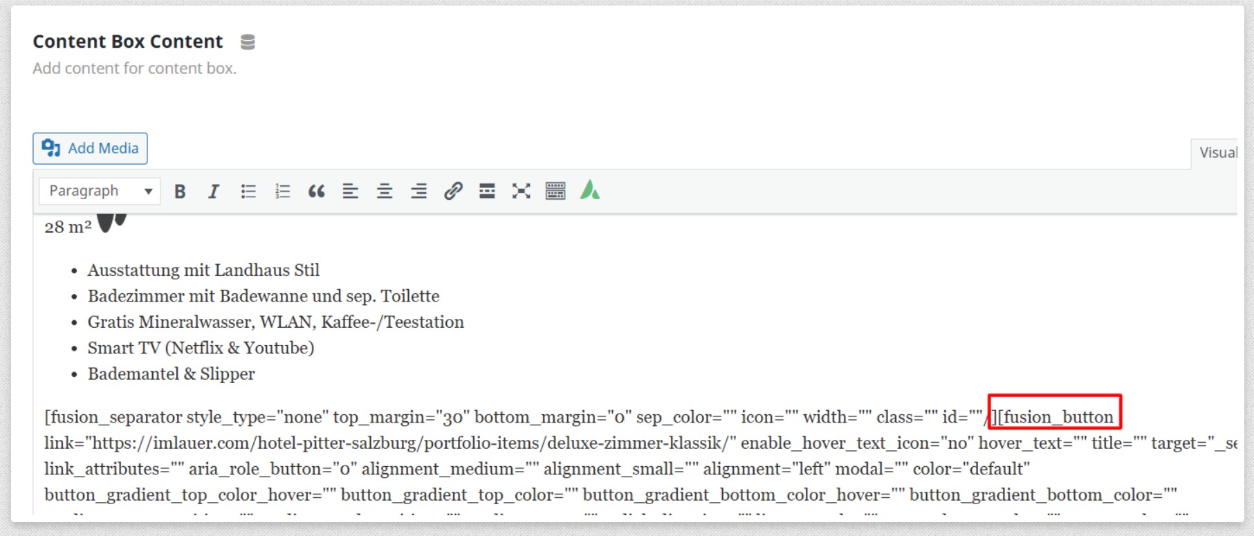Toggle italic formatting
This screenshot has width=1254, height=536.
[x=214, y=192]
